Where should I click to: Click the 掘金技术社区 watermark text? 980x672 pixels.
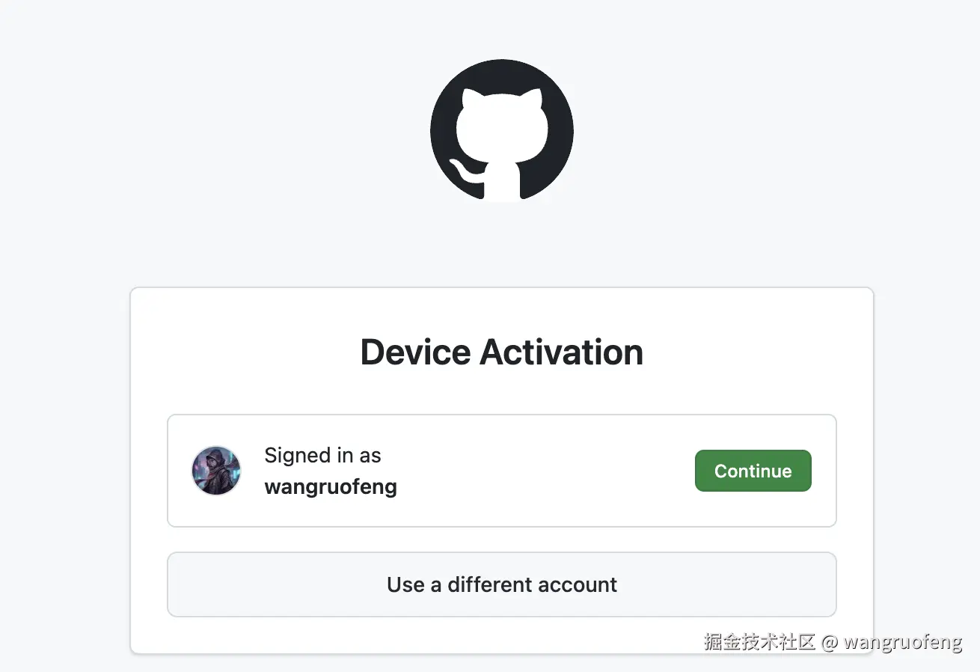point(759,642)
